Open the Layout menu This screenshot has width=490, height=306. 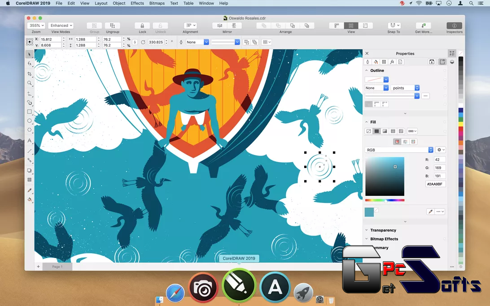coord(101,3)
